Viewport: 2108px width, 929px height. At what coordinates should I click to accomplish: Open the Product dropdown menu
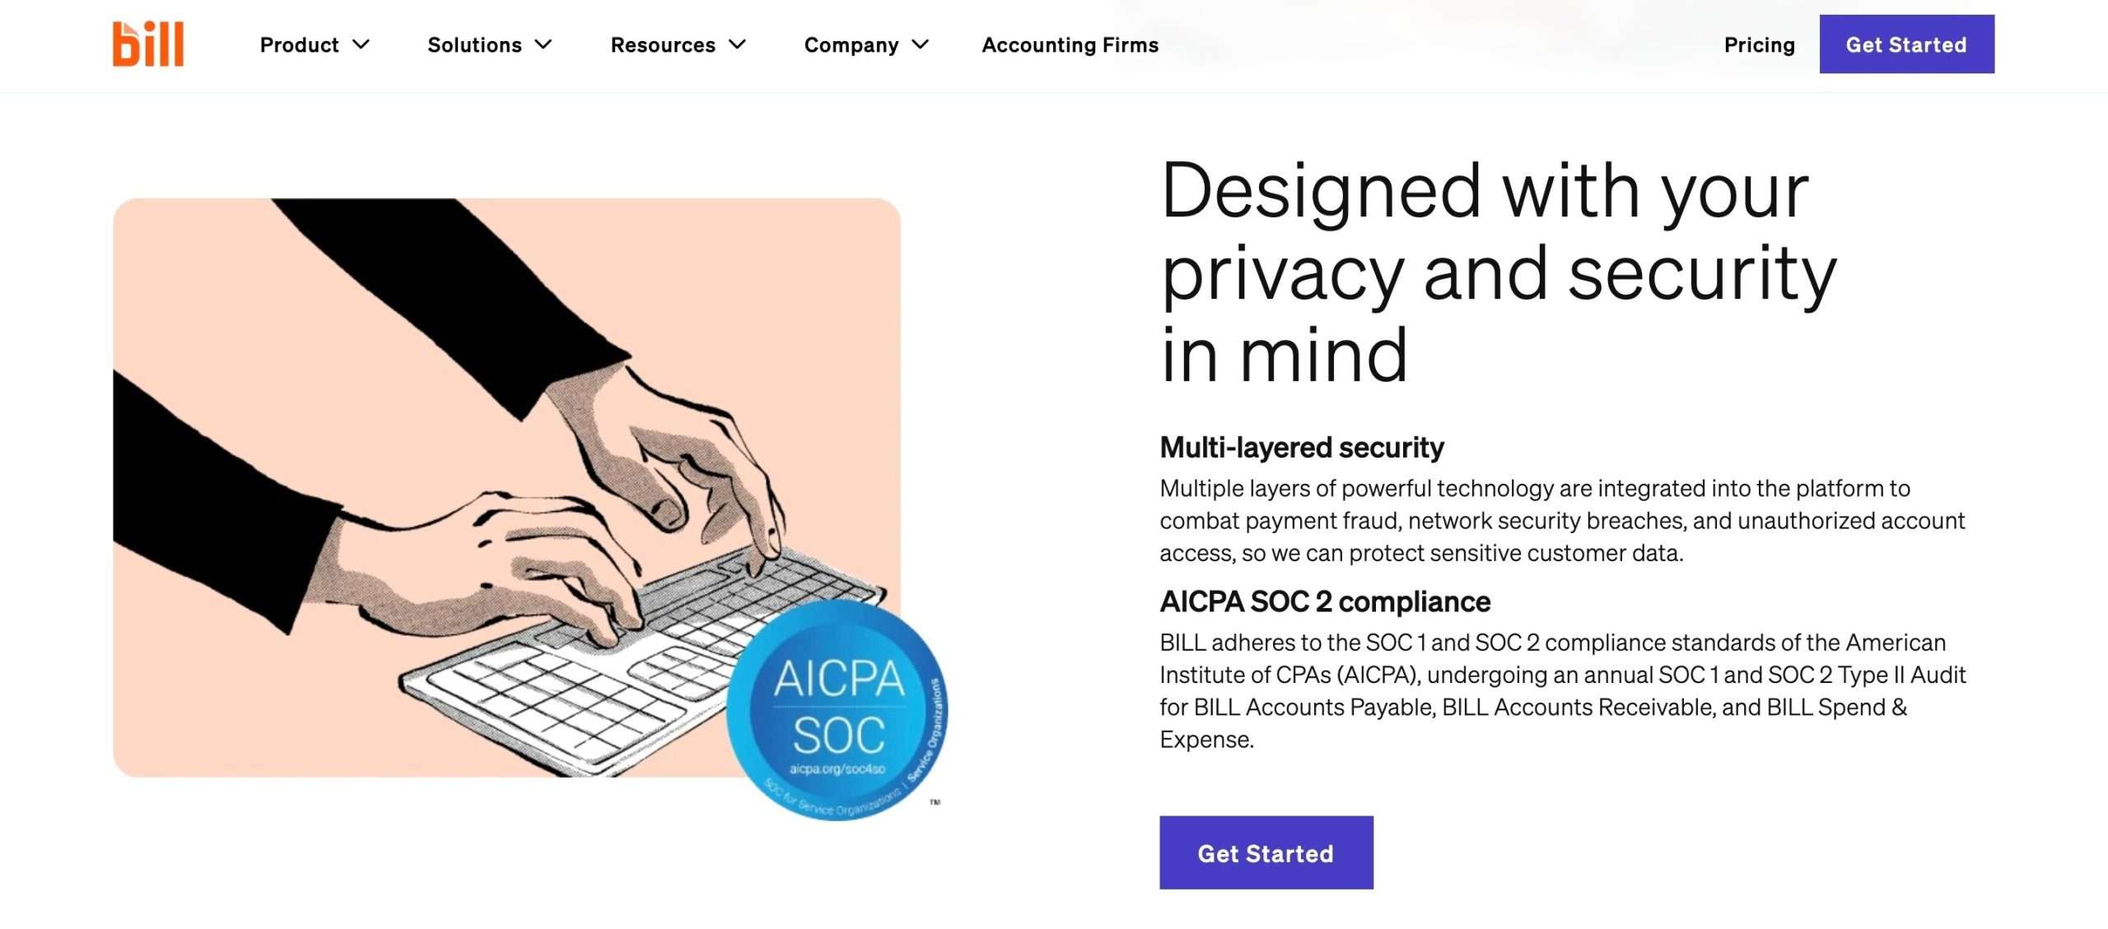299,44
